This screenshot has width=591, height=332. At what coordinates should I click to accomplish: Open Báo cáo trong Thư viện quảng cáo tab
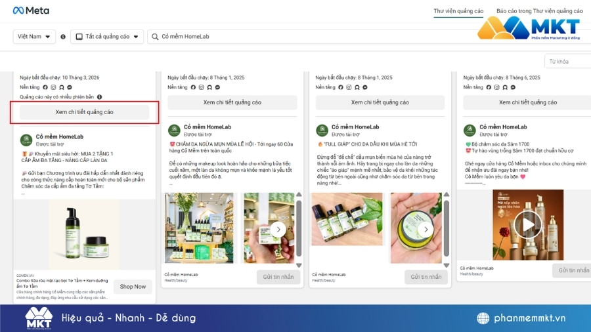(x=539, y=11)
